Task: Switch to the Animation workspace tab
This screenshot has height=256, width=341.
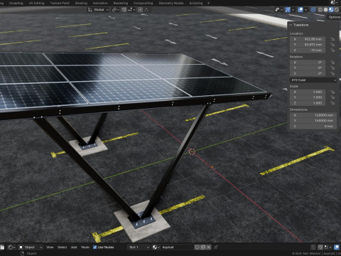Action: [100, 3]
